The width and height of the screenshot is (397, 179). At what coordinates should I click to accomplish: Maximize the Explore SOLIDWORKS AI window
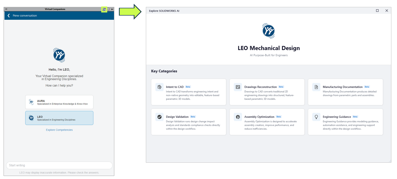point(377,11)
